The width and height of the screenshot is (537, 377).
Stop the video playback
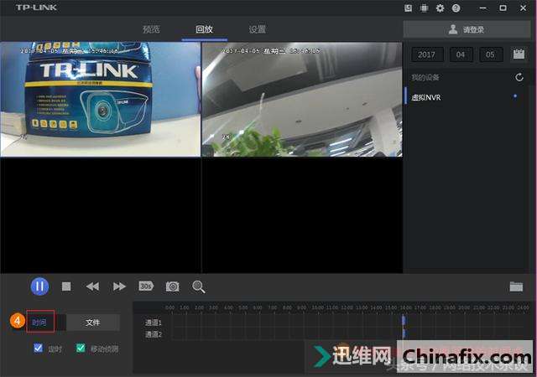pyautogui.click(x=66, y=287)
